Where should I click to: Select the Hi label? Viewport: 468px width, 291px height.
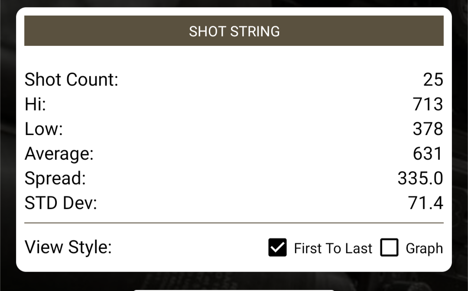pyautogui.click(x=35, y=104)
